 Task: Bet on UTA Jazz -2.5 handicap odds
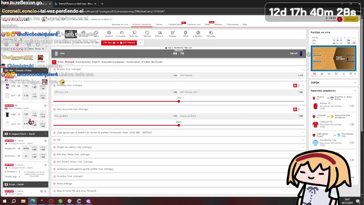click(115, 92)
